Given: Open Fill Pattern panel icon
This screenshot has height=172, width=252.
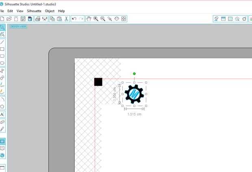Looking at the screenshot, I should [x=230, y=19].
